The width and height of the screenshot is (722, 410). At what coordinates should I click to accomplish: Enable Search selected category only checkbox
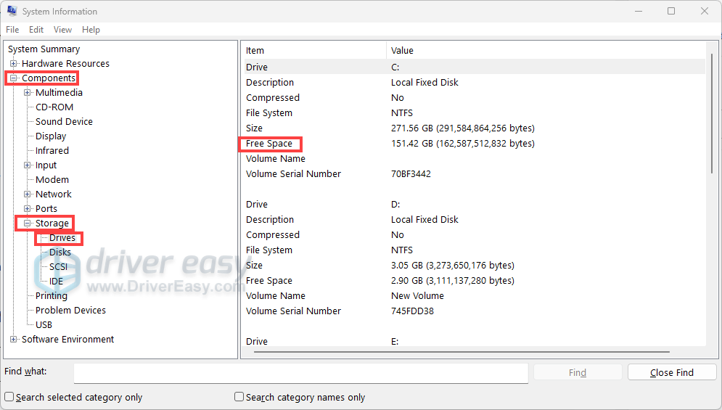[9, 397]
